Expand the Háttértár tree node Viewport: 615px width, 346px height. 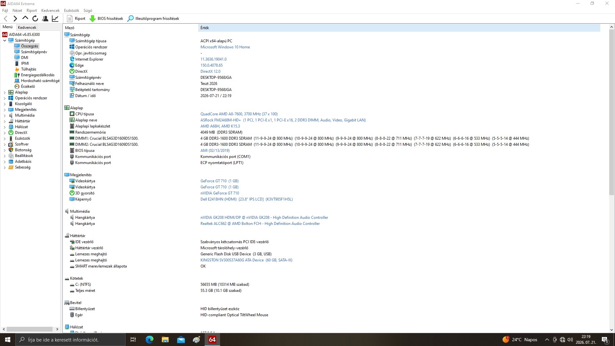coord(4,121)
